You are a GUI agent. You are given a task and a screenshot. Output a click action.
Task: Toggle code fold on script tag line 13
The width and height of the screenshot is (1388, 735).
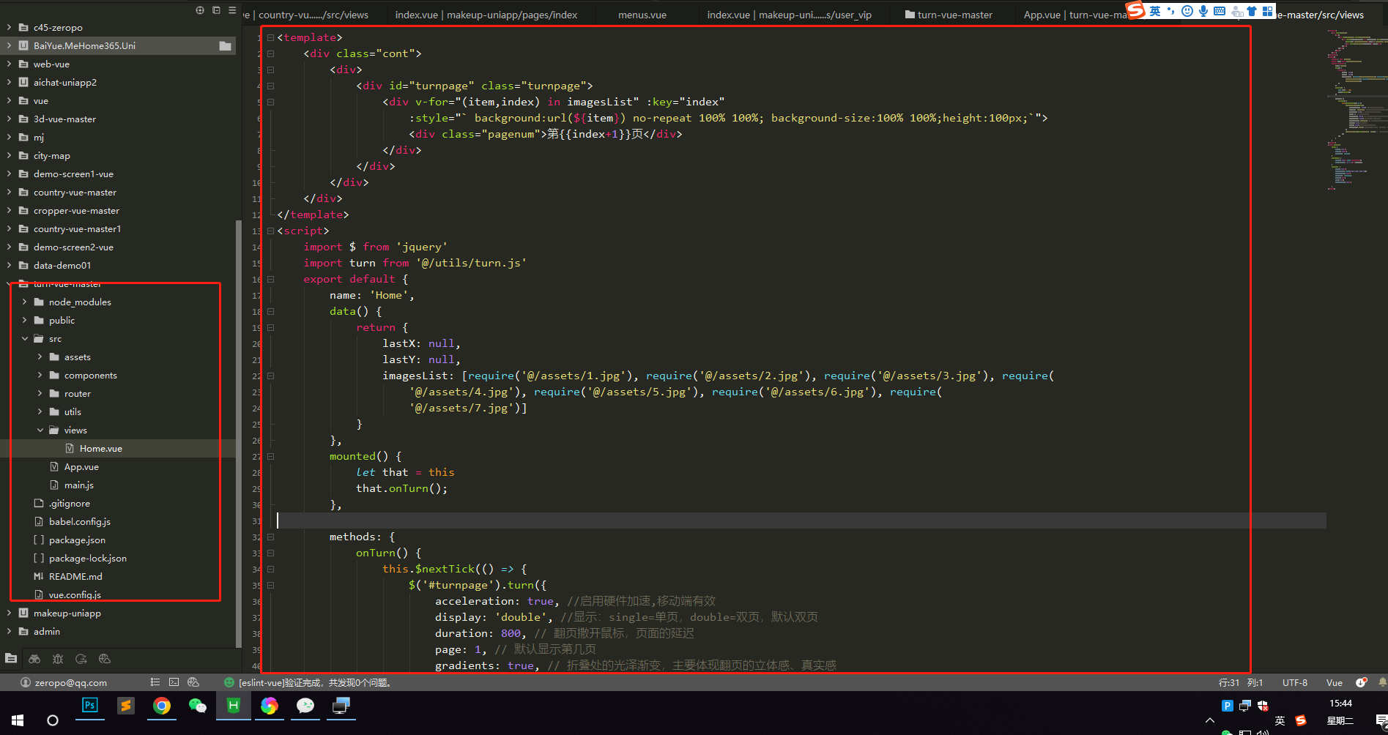pos(270,231)
